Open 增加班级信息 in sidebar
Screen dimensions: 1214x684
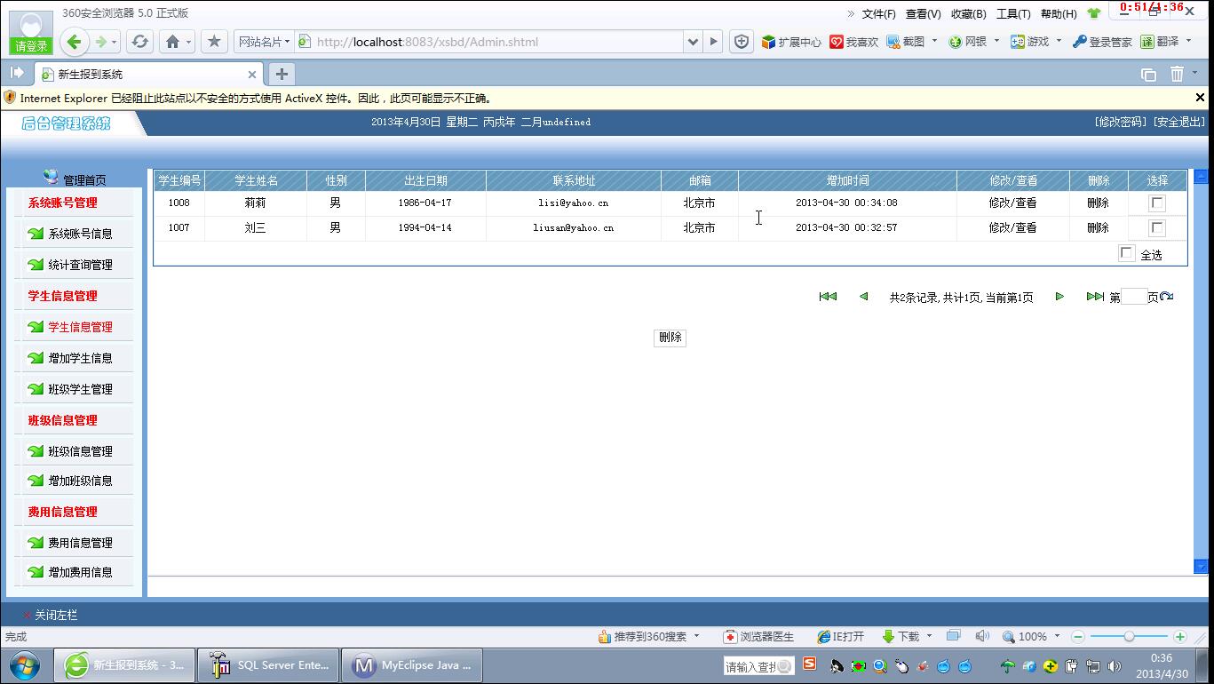80,481
